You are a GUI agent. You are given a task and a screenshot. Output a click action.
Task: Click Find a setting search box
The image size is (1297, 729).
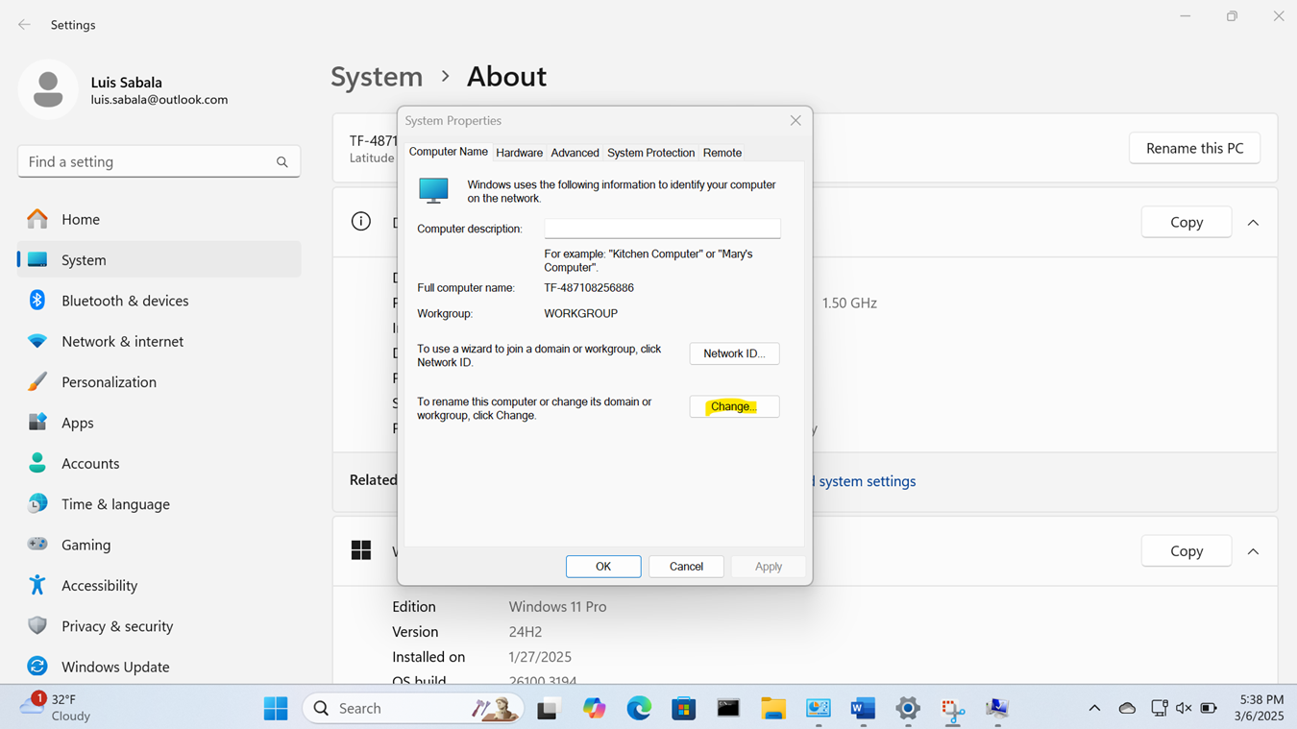[x=159, y=161]
